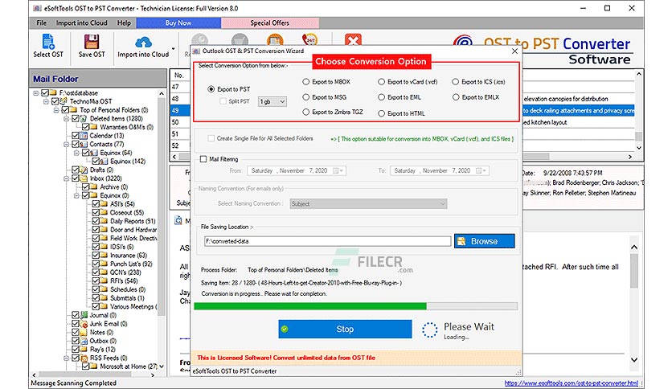
Task: Select Export to ICS (.ics) option
Action: click(455, 81)
